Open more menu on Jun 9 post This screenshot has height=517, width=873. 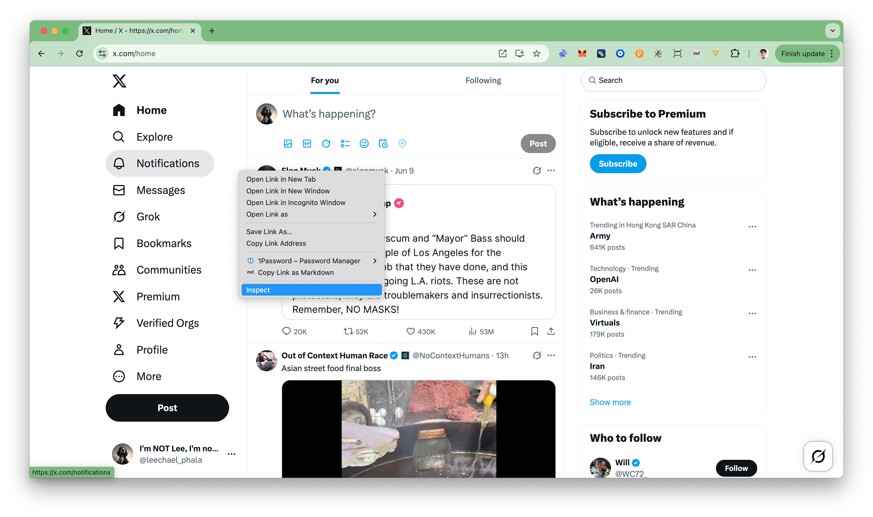(x=551, y=170)
